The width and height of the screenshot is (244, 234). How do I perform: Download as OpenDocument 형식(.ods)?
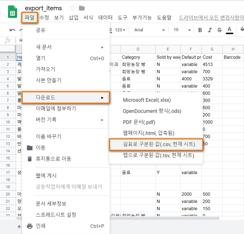(x=156, y=111)
